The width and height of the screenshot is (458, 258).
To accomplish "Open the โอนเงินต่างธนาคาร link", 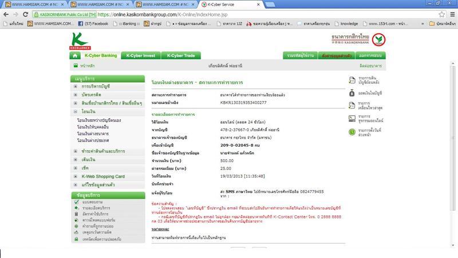I will pyautogui.click(x=93, y=134).
